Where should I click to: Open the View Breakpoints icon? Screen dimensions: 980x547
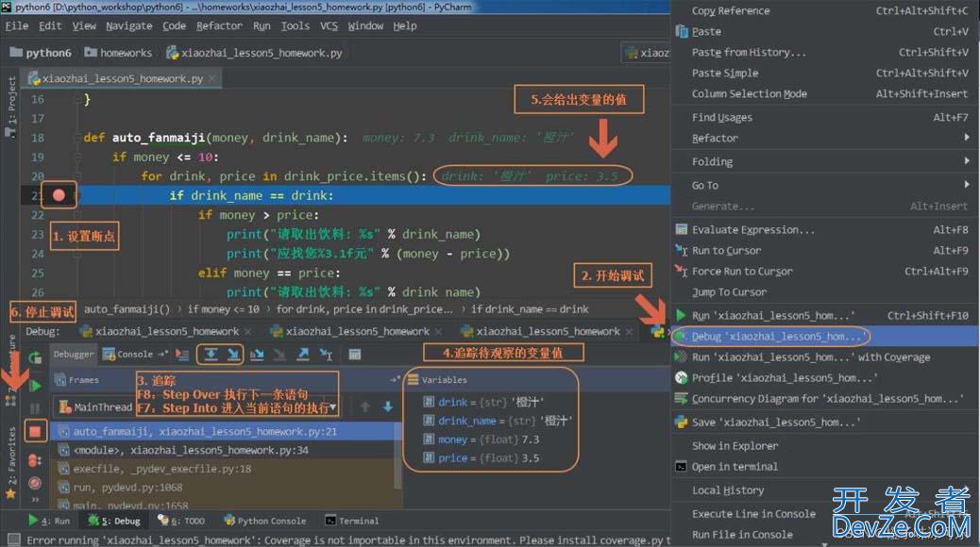tap(35, 461)
